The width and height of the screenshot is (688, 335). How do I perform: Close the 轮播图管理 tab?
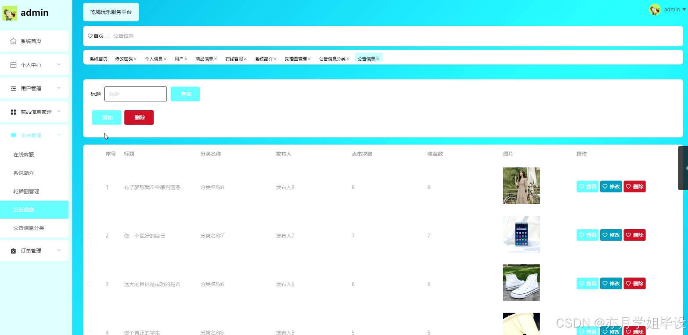(x=309, y=59)
